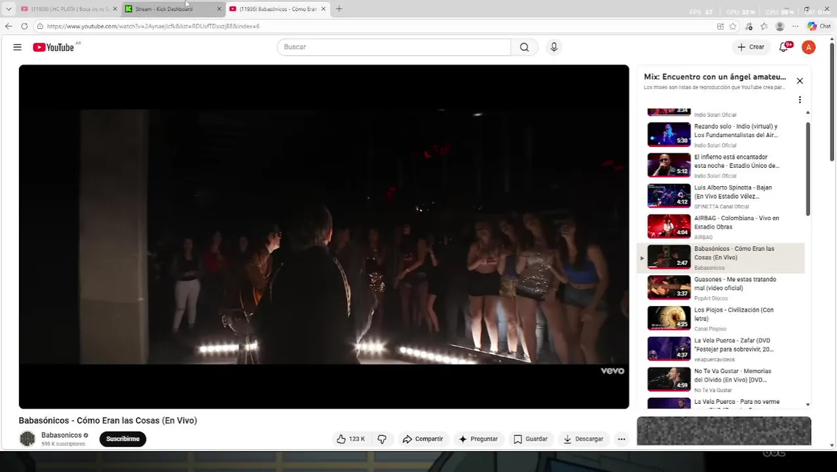The image size is (837, 472).
Task: Click the video player to pause
Action: (x=324, y=236)
